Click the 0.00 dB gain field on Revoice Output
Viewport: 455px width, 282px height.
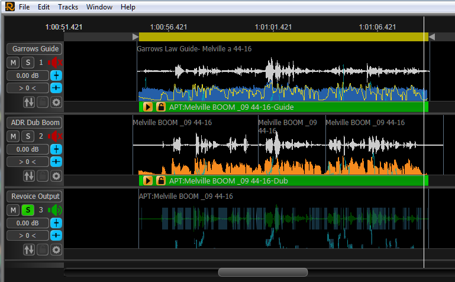(x=27, y=223)
